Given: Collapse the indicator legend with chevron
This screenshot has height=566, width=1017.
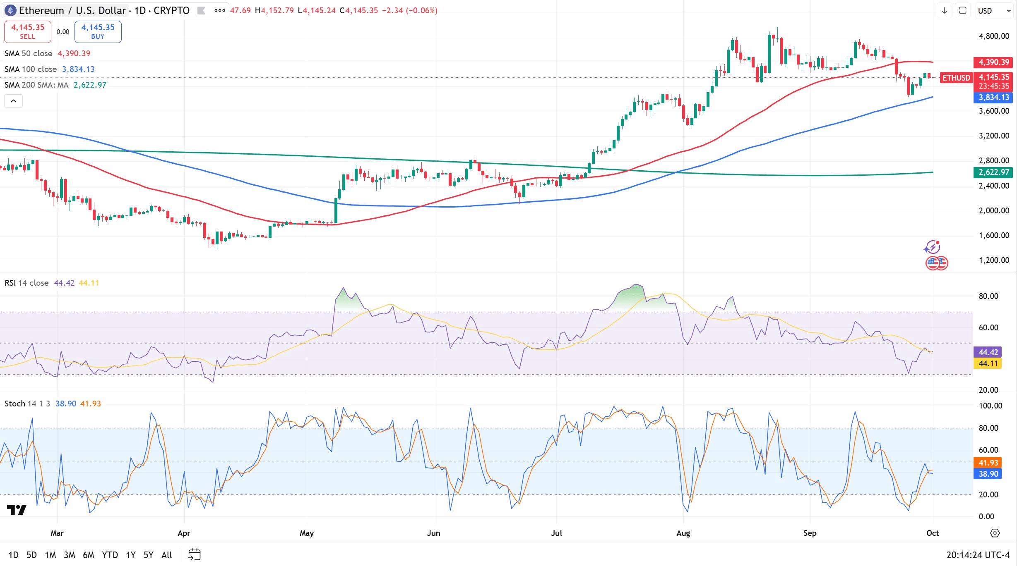Looking at the screenshot, I should (x=13, y=101).
